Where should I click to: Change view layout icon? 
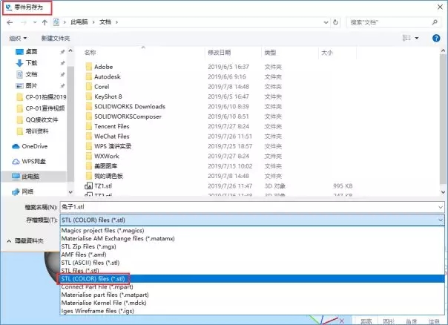(406, 38)
